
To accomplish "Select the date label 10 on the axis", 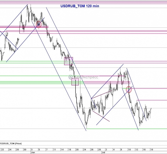I will coord(129,150).
